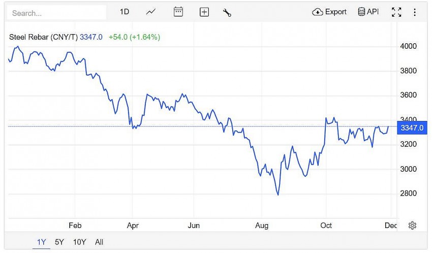
Task: Click the 4000 price axis label
Action: pyautogui.click(x=409, y=47)
